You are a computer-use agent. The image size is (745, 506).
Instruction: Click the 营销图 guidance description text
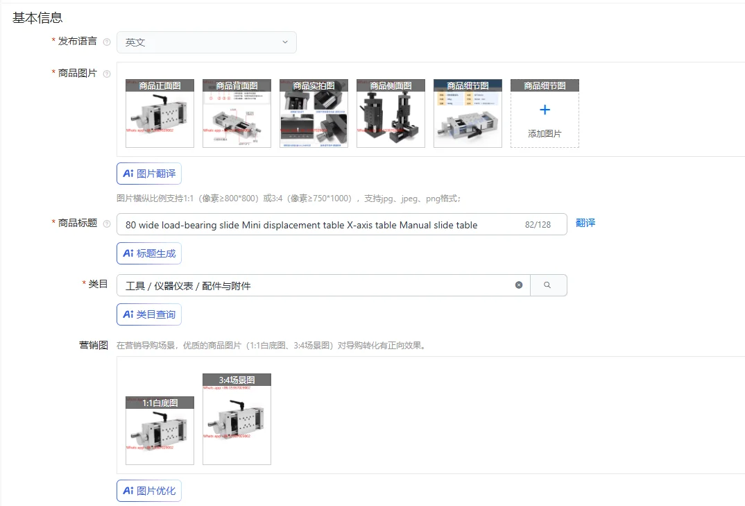[271, 346]
